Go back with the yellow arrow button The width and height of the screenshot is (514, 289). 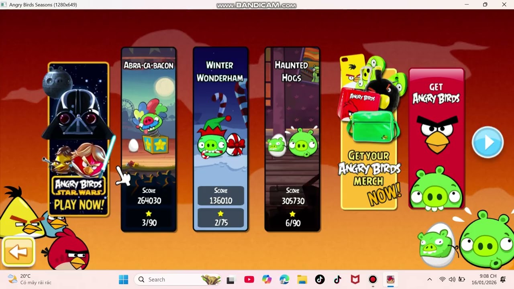18,252
